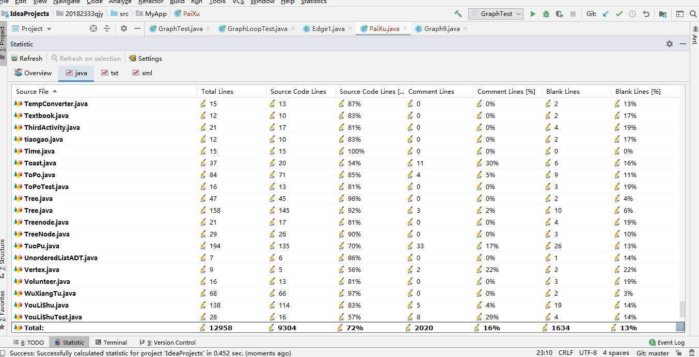Show Git history clock icon
Image resolution: width=699 pixels, height=357 pixels.
click(632, 14)
